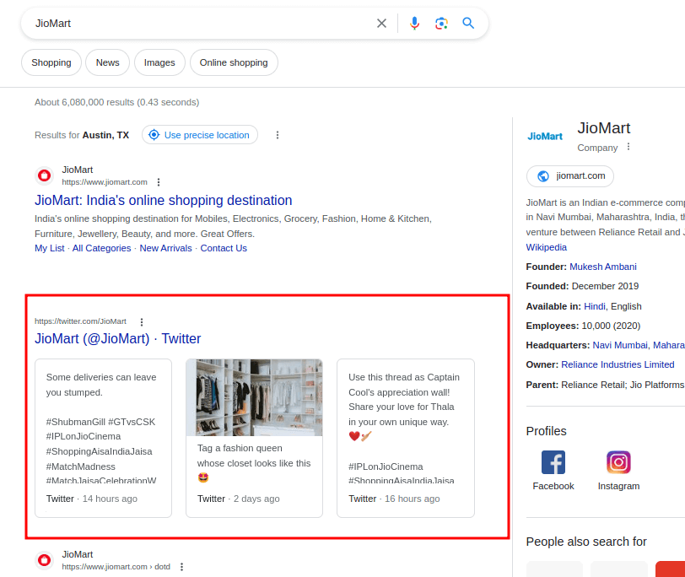Open the three-dot menu beside the Twitter URL
Viewport: 685px width, 577px height.
(142, 321)
